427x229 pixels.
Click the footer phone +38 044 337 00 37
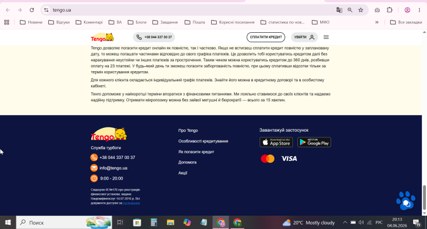(117, 157)
